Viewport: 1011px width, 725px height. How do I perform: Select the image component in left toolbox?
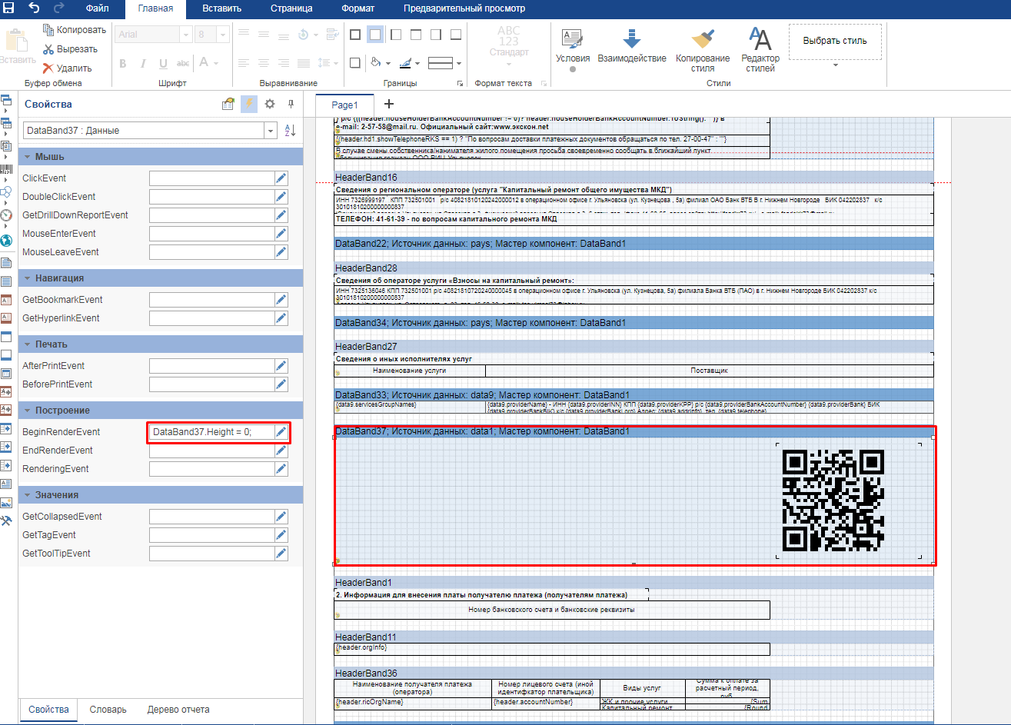click(6, 504)
